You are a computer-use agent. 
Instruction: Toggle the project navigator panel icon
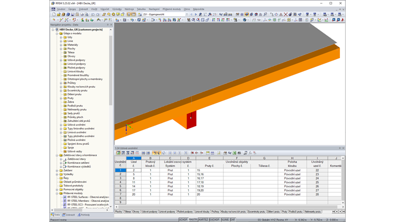pyautogui.click(x=129, y=15)
